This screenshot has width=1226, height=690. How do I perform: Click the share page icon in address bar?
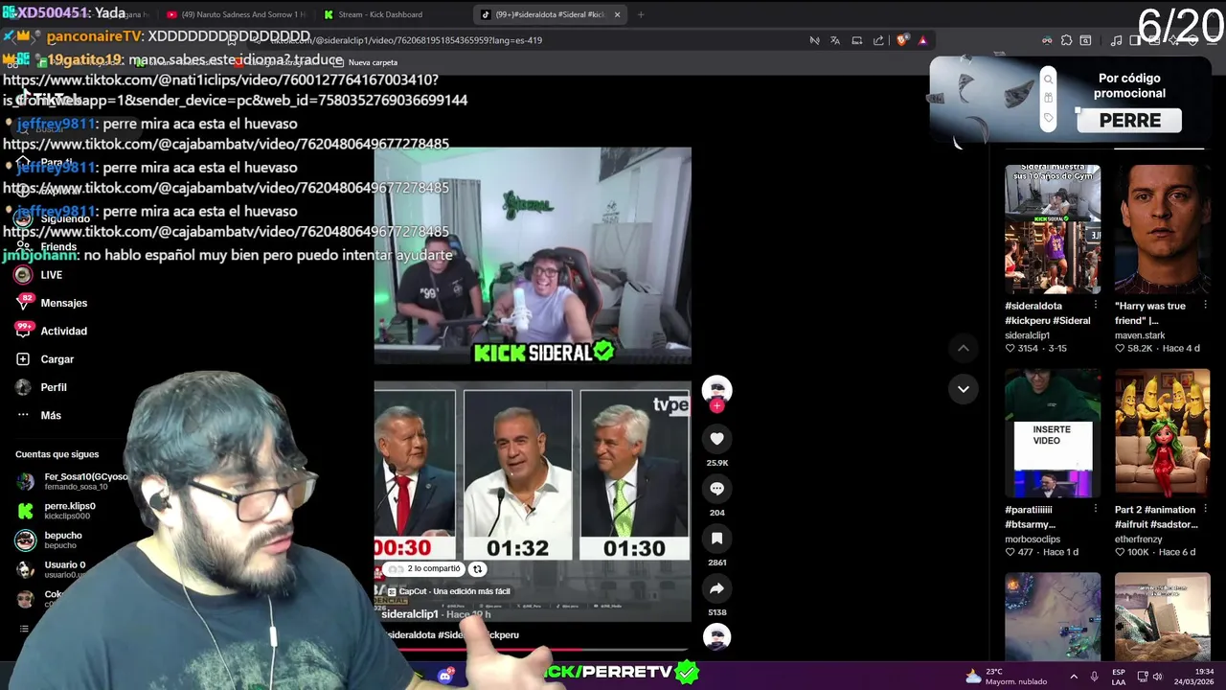pyautogui.click(x=878, y=40)
